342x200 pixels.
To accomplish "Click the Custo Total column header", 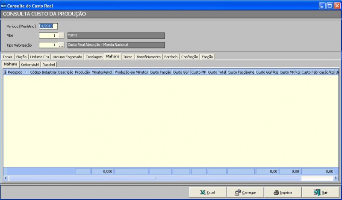I will click(217, 72).
